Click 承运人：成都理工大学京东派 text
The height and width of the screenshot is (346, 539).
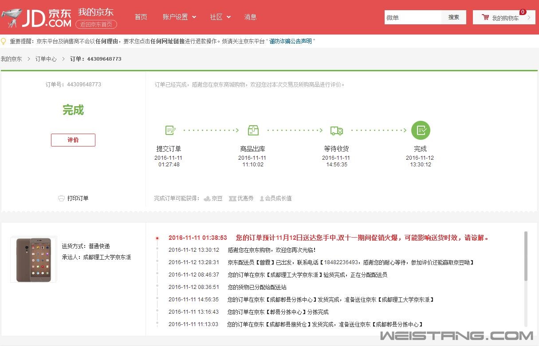96,257
